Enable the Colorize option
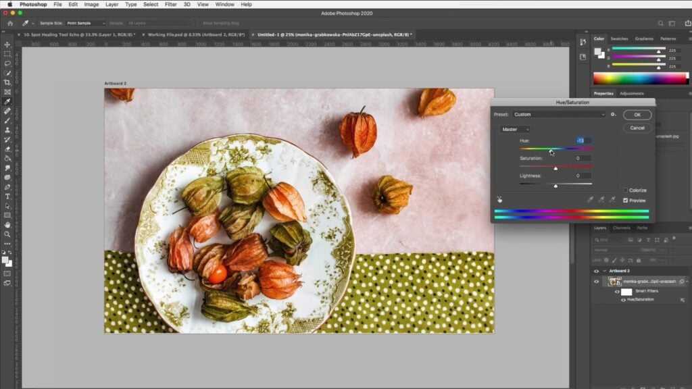 pyautogui.click(x=626, y=190)
